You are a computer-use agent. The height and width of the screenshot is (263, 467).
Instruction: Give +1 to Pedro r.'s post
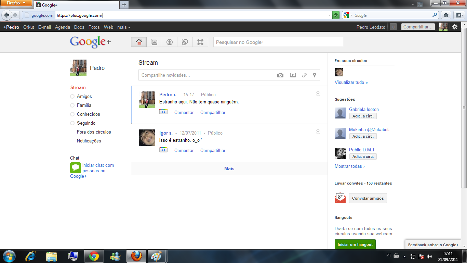click(163, 112)
